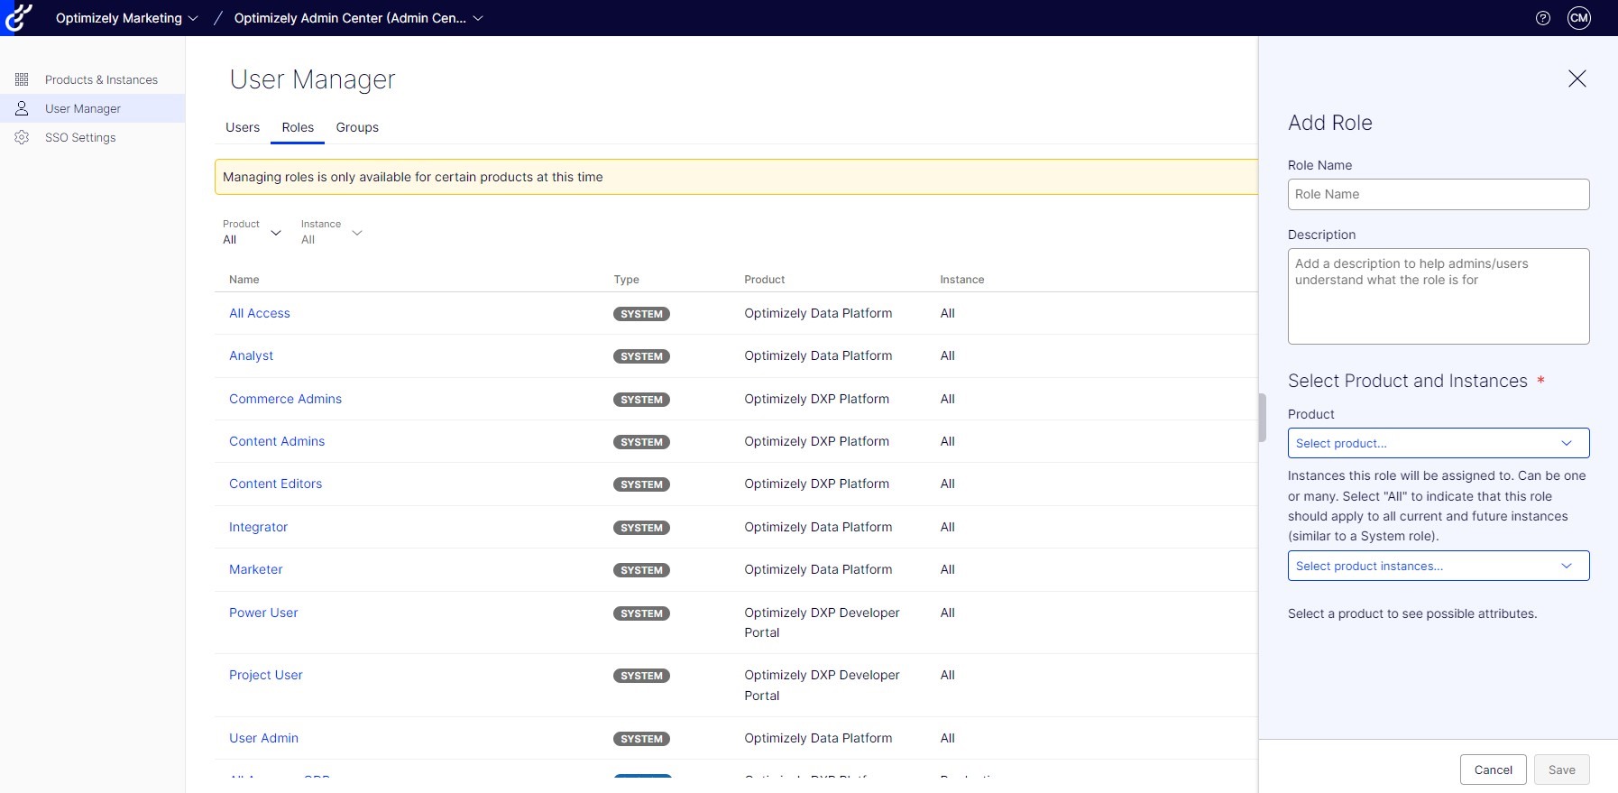
Task: Click SYSTEM badge in All Access row
Action: tap(641, 314)
